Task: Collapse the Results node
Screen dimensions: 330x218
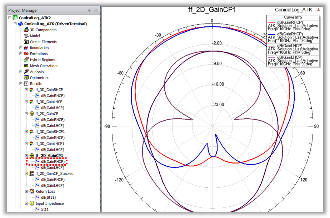Action: coord(21,84)
